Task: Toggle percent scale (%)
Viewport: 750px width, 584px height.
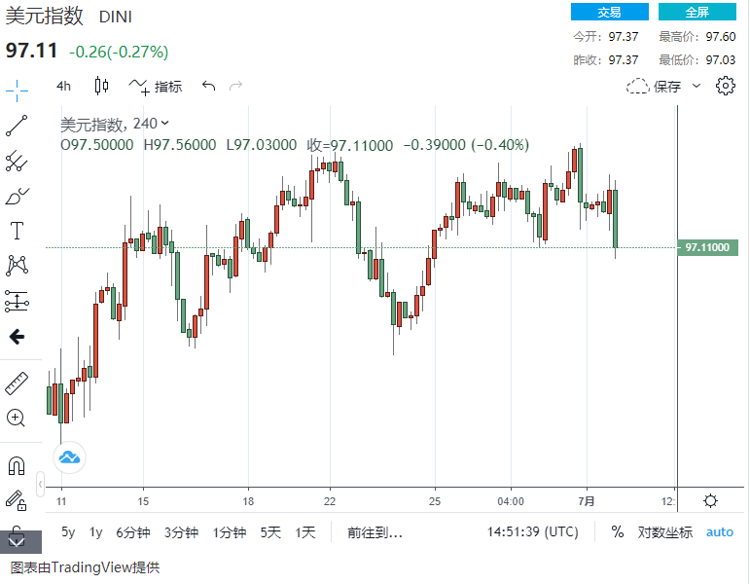Action: click(618, 531)
